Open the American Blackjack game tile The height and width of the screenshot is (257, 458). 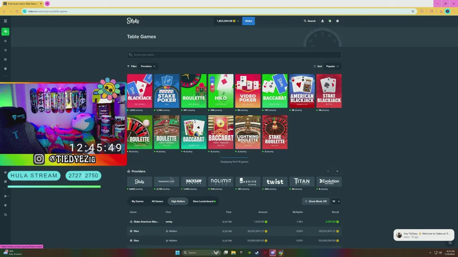point(302,91)
